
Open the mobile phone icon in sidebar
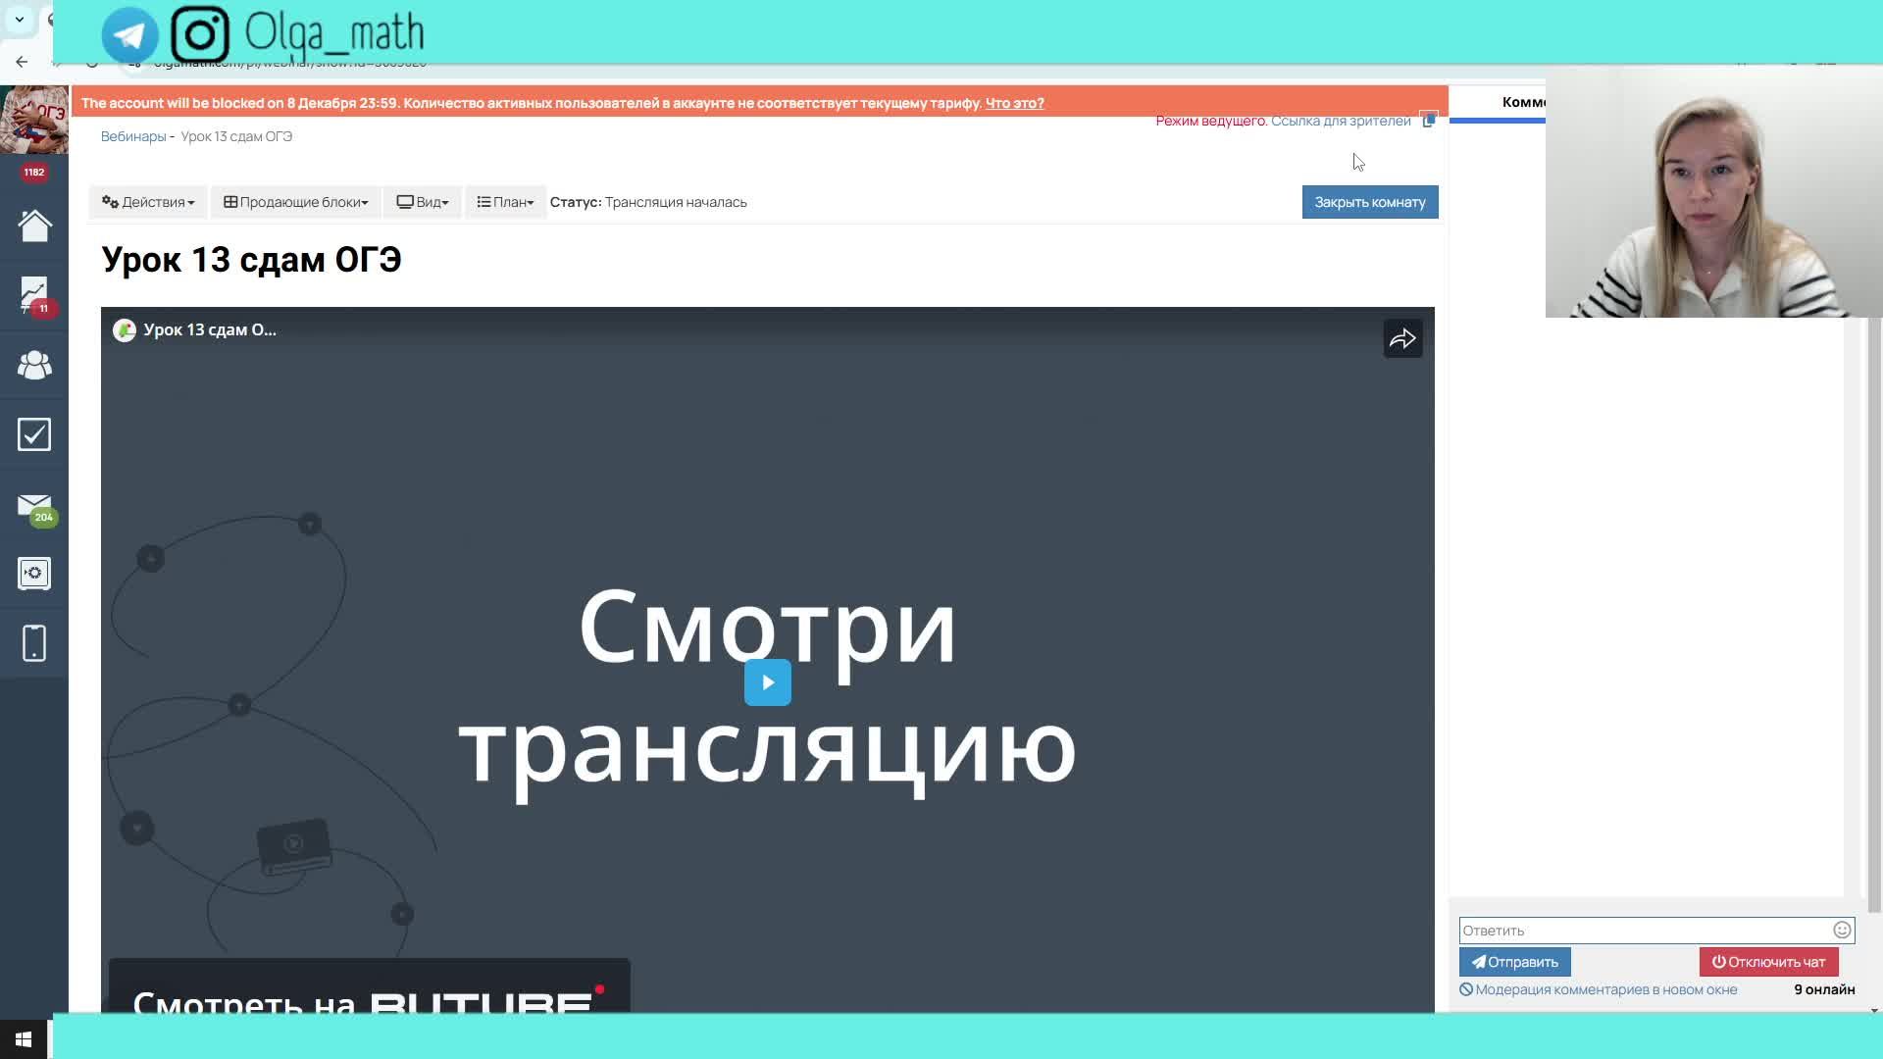click(34, 643)
